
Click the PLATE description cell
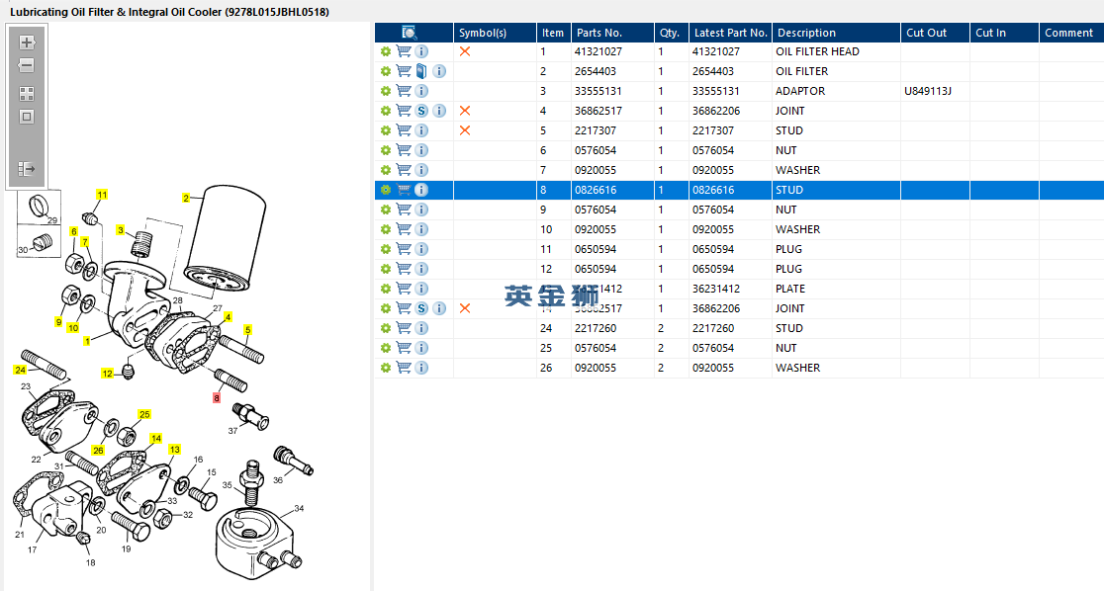pos(790,289)
